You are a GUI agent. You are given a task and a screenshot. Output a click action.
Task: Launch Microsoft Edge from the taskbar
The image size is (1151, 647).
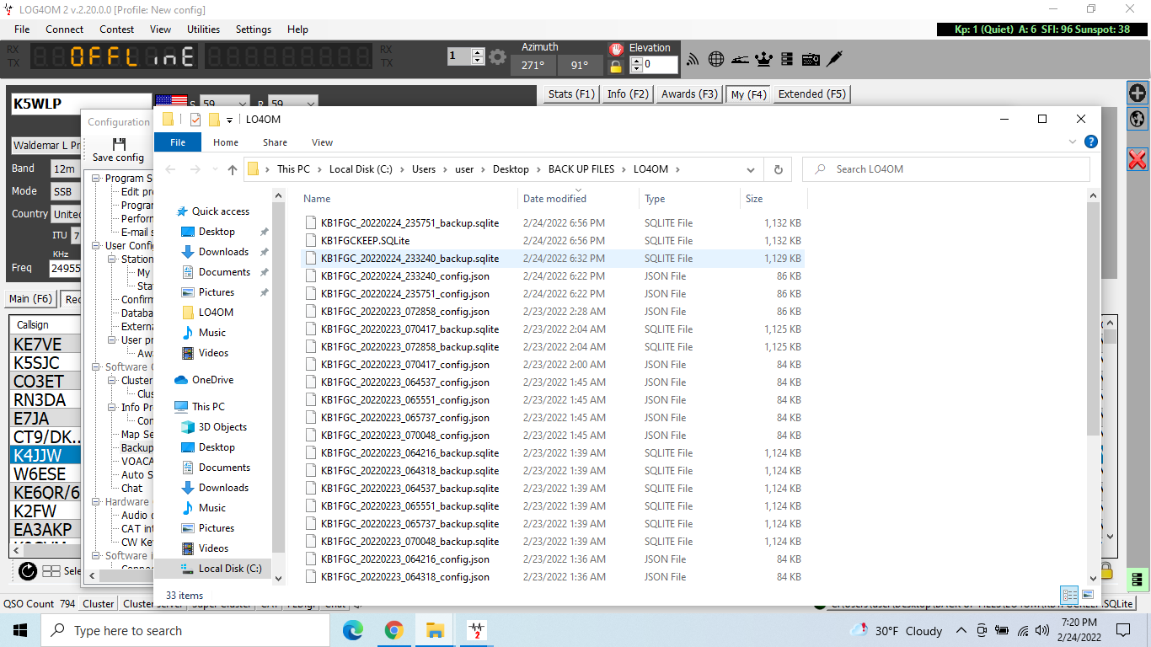353,630
